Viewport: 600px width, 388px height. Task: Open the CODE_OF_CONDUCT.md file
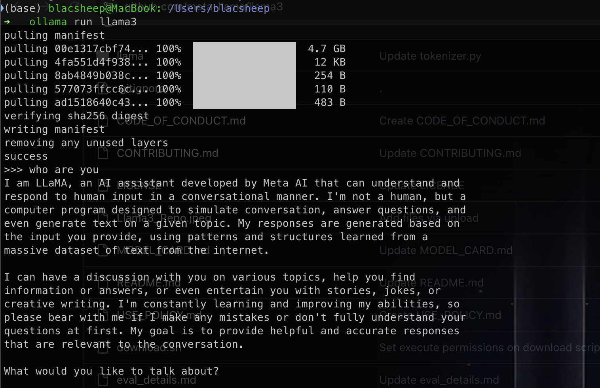click(x=181, y=121)
